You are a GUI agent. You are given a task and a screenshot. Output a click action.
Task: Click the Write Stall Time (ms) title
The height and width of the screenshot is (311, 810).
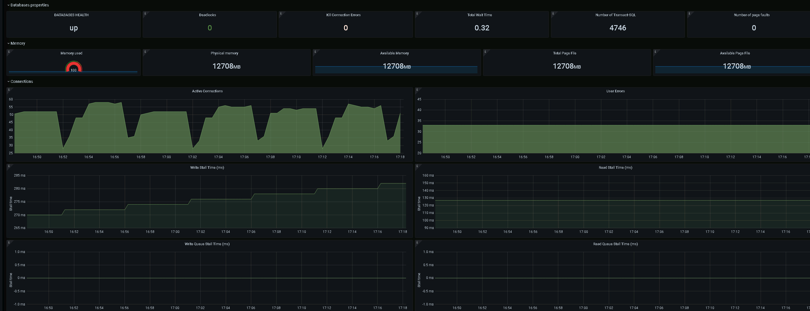207,167
